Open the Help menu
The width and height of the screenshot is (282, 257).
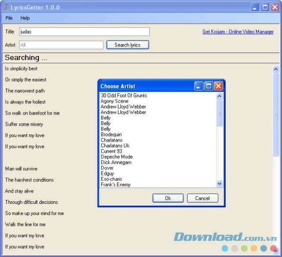(x=25, y=18)
